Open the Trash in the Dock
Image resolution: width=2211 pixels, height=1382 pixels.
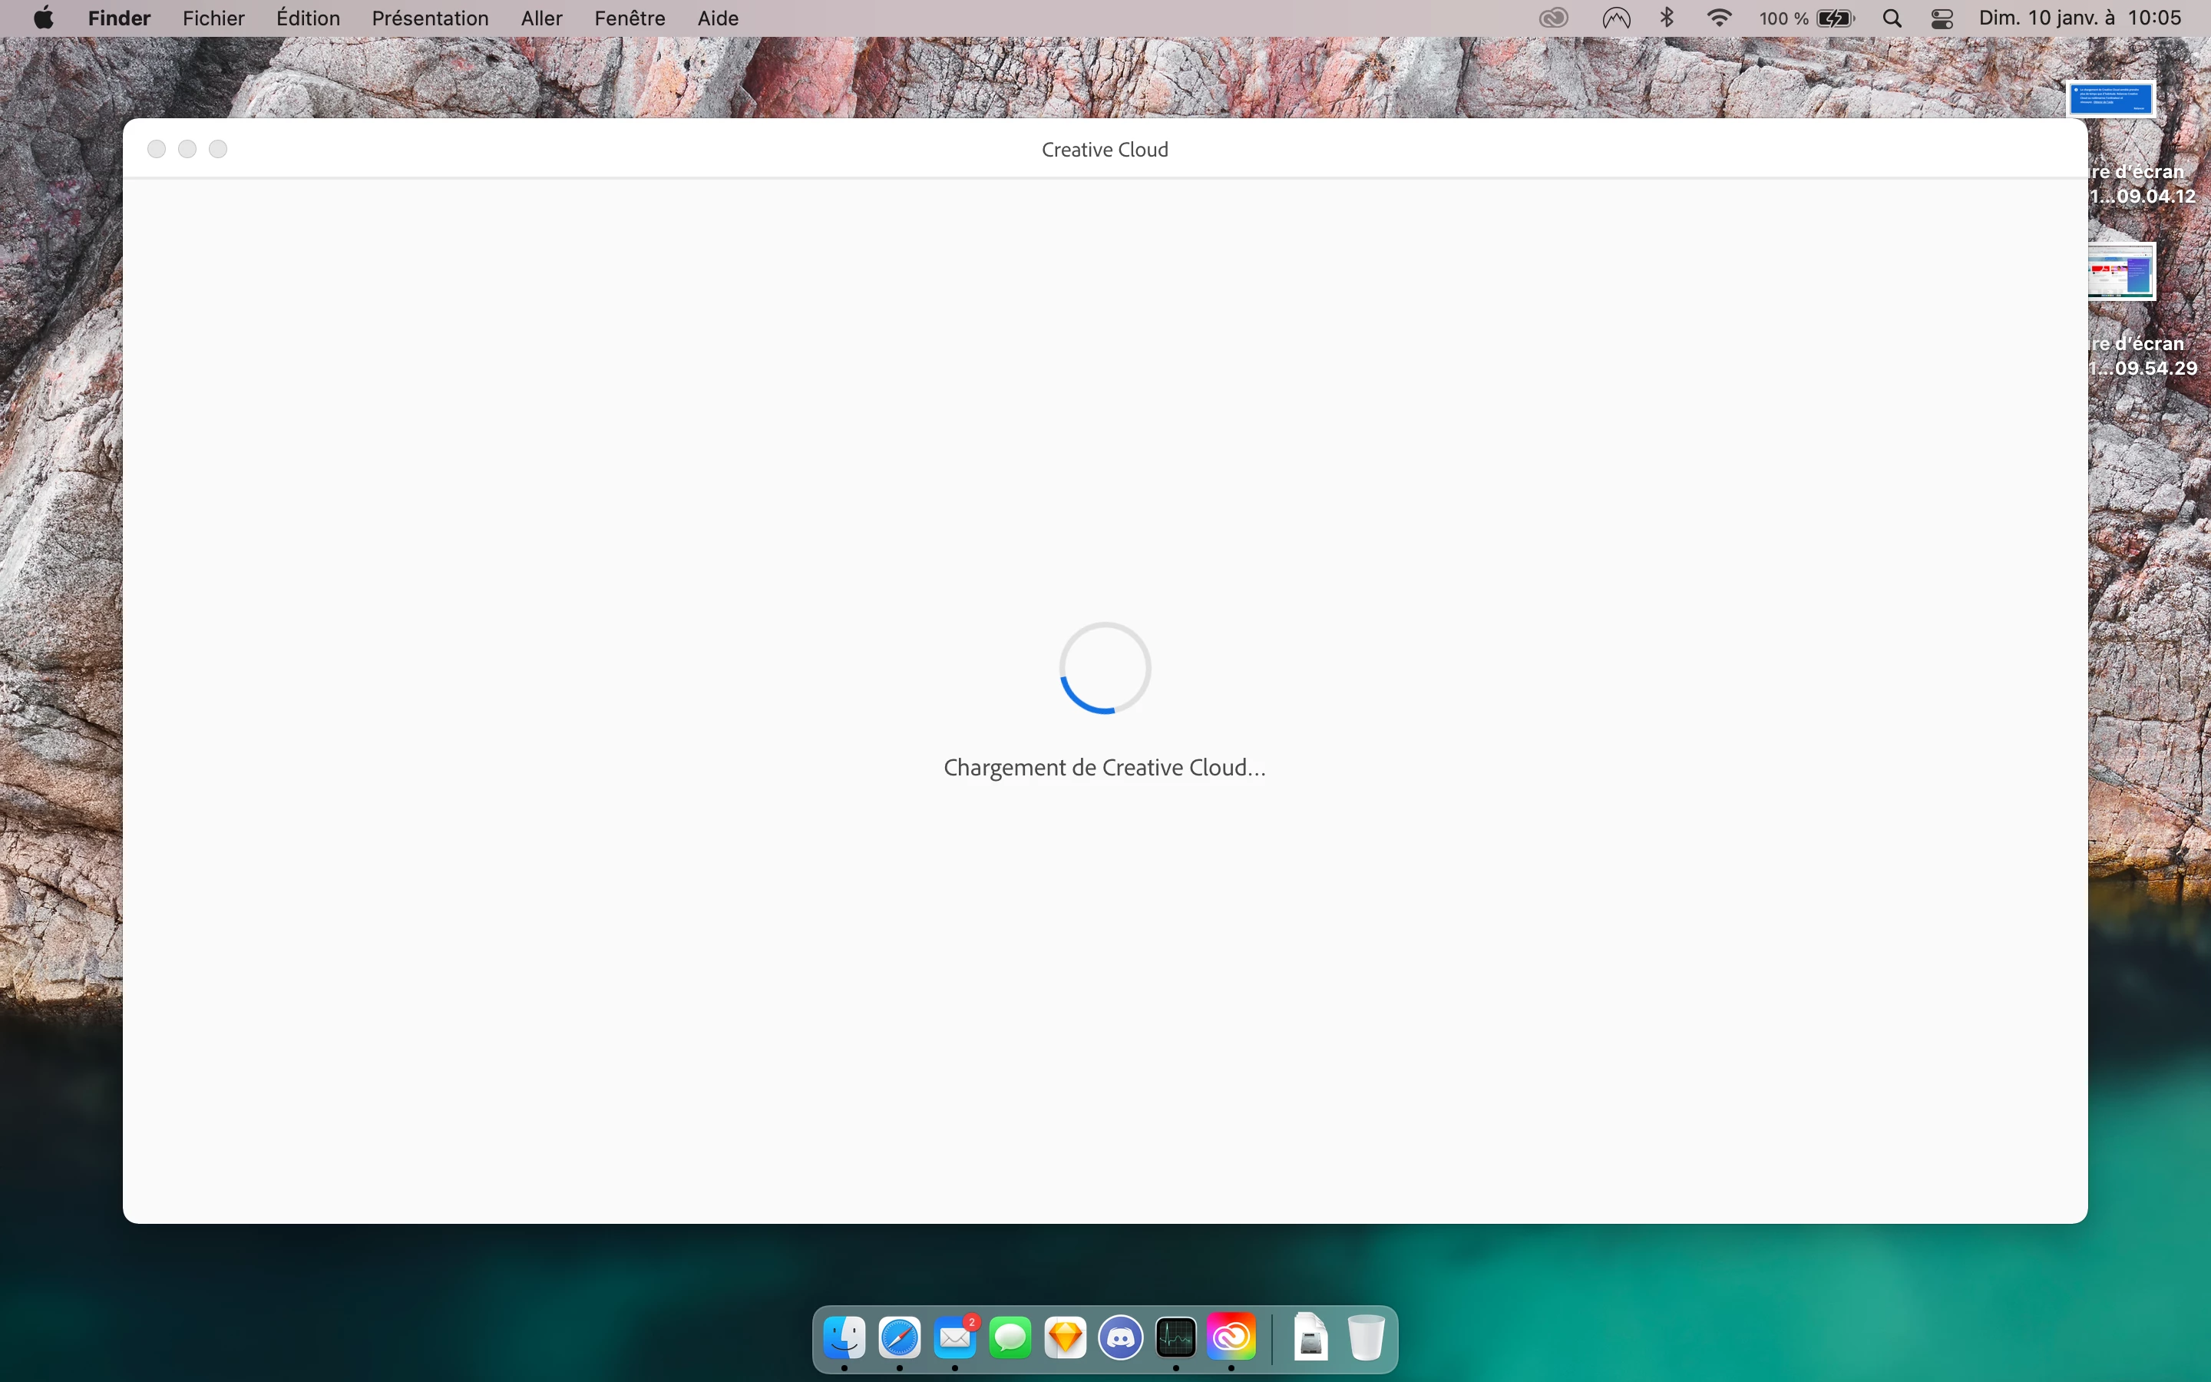coord(1366,1338)
